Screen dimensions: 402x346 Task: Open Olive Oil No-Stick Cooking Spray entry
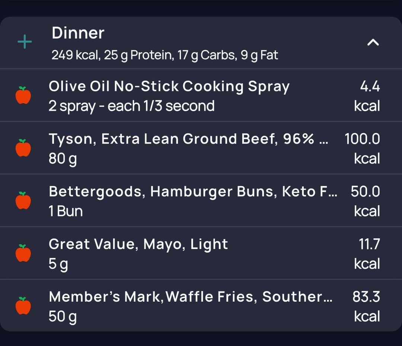point(169,86)
